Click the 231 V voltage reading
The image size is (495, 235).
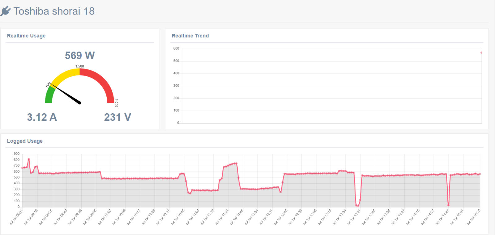[118, 117]
